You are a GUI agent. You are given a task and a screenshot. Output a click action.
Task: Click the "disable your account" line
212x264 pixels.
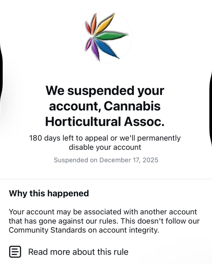tap(105, 147)
